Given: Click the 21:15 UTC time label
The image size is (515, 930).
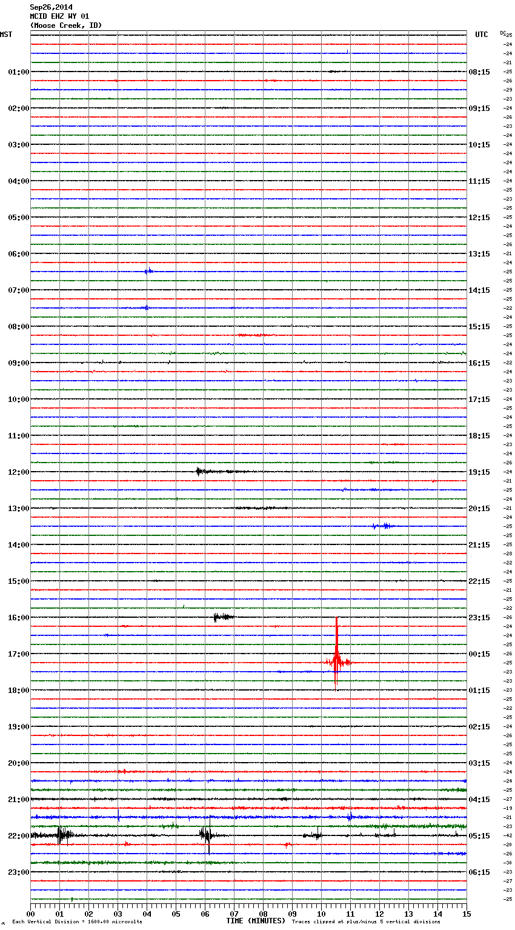Looking at the screenshot, I should [x=479, y=545].
